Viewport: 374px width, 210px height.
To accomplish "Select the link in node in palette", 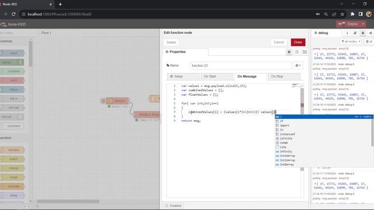I will 12,99.
